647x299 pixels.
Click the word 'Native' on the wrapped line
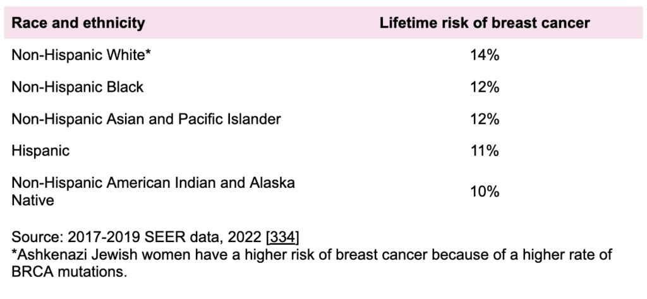33,200
